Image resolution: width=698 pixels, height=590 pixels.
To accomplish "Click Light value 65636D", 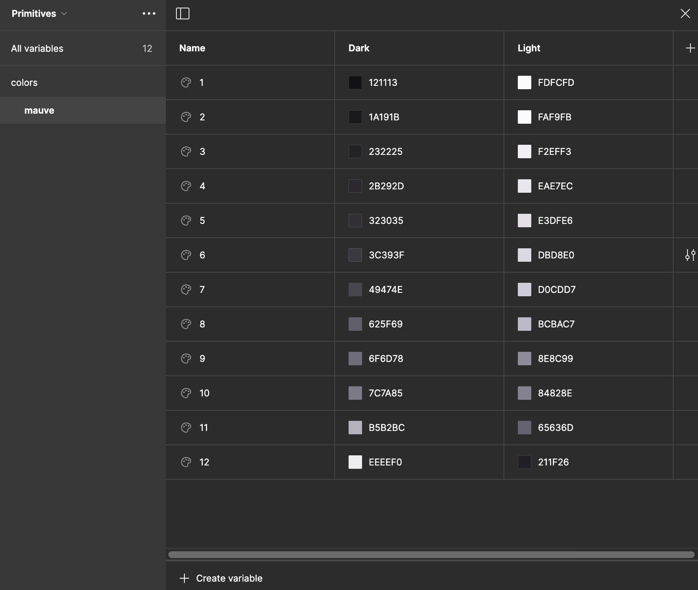I will [x=556, y=428].
